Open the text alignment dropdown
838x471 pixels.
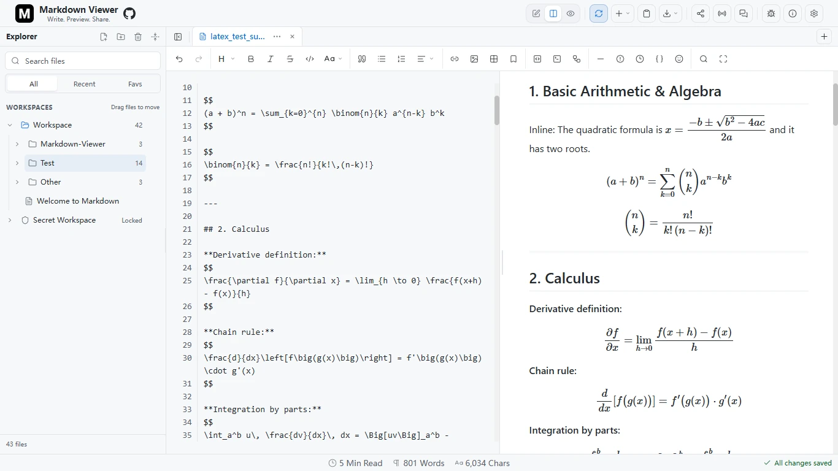click(x=425, y=59)
